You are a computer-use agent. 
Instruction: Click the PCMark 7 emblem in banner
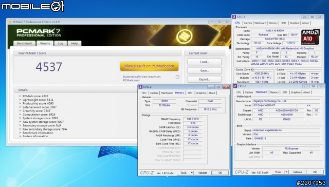click(185, 36)
